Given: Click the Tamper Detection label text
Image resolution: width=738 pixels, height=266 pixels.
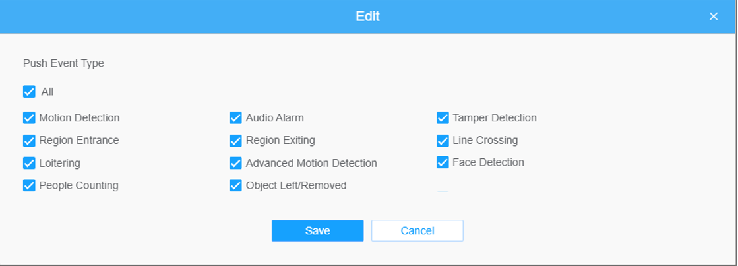Looking at the screenshot, I should (495, 118).
